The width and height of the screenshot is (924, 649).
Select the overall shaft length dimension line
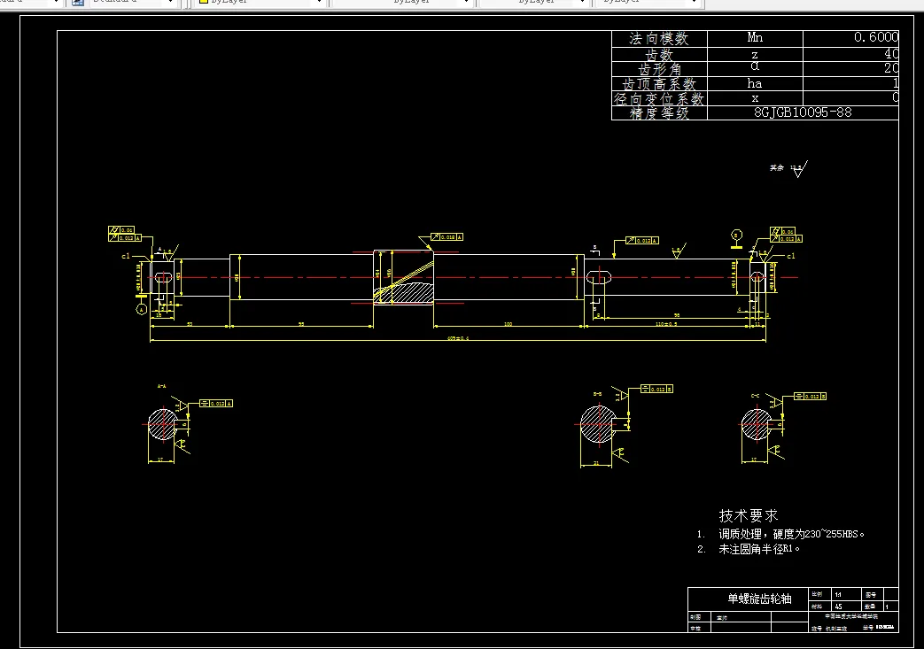tap(458, 340)
